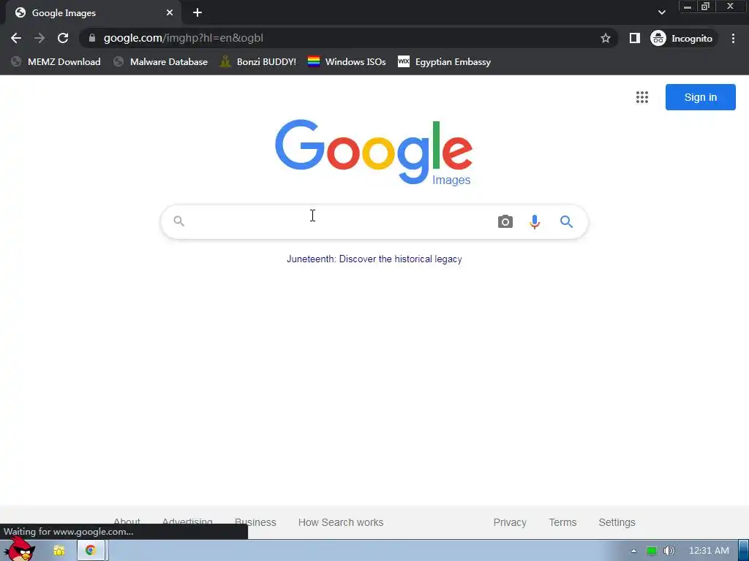Open the Terms footer link
The height and width of the screenshot is (561, 749).
tap(562, 522)
